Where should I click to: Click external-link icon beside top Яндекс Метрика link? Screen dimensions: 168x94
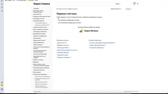click(x=120, y=9)
